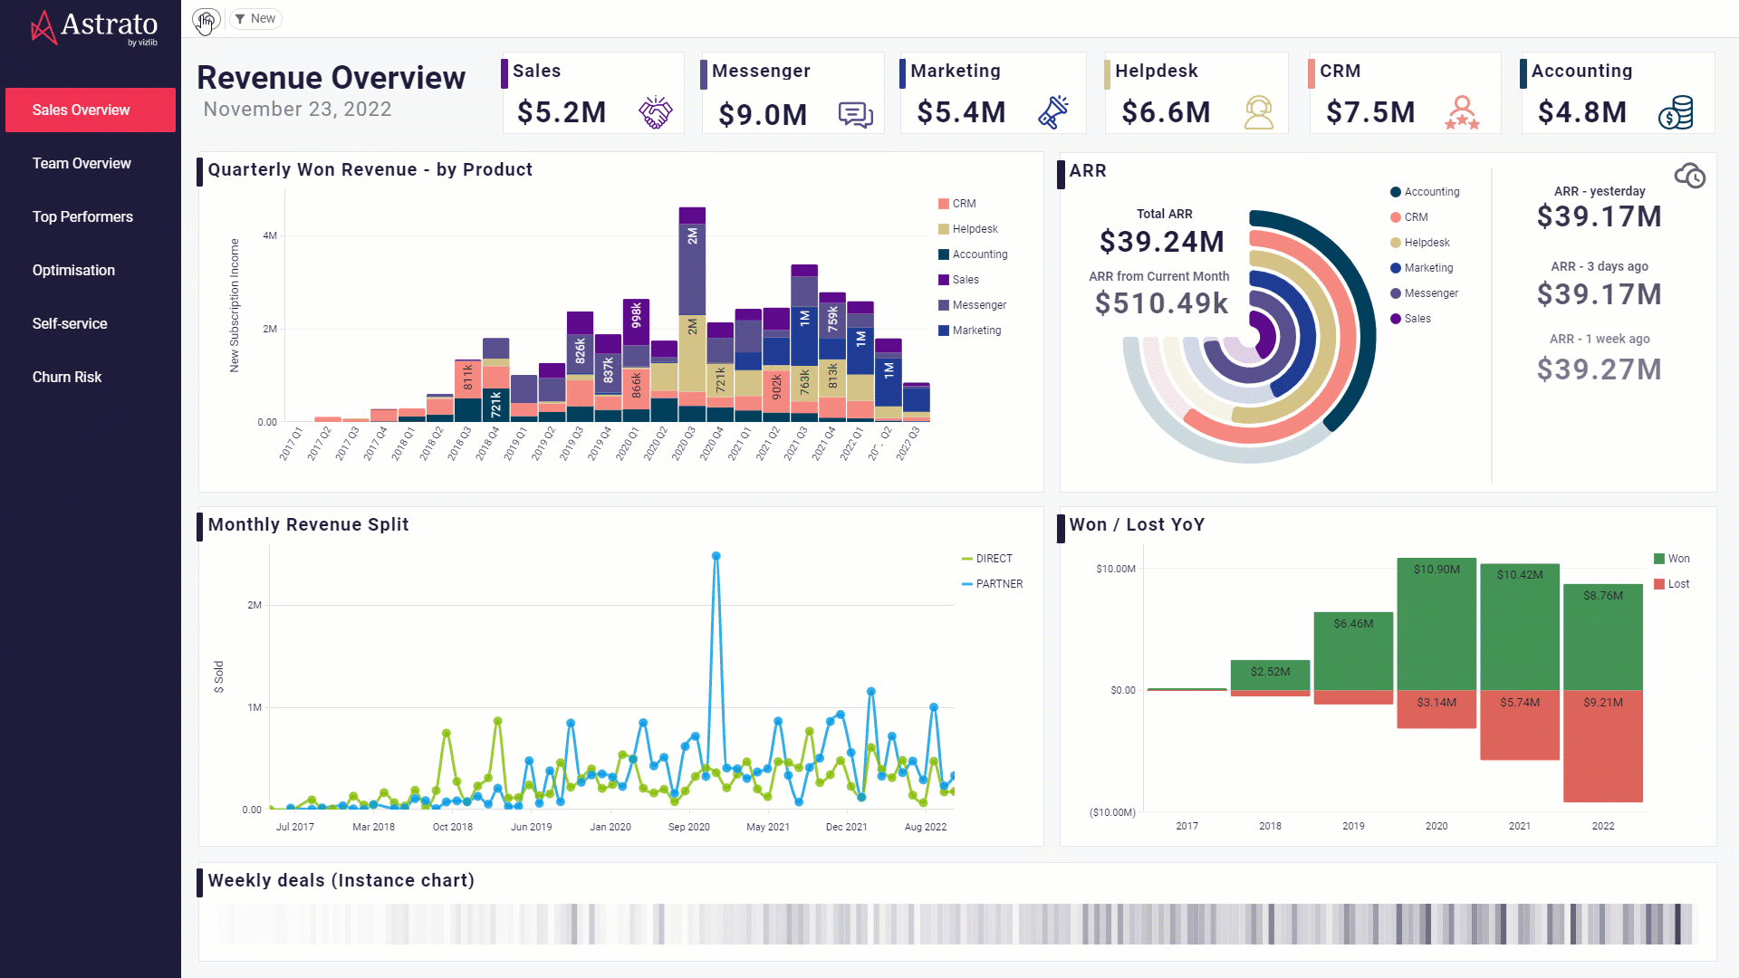Click the Marketing megaphone icon

click(1053, 112)
